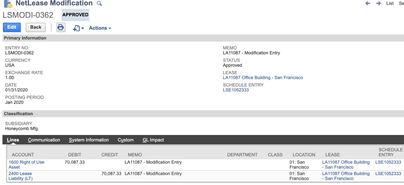The width and height of the screenshot is (404, 185).
Task: Click the new-record document icon
Action: 76,28
